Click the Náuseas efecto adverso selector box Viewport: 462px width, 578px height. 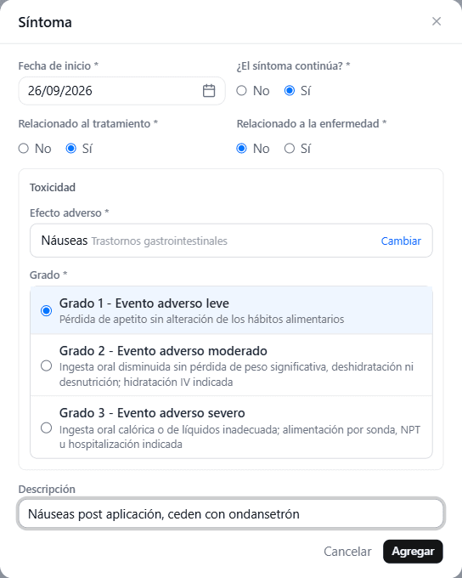click(x=231, y=241)
